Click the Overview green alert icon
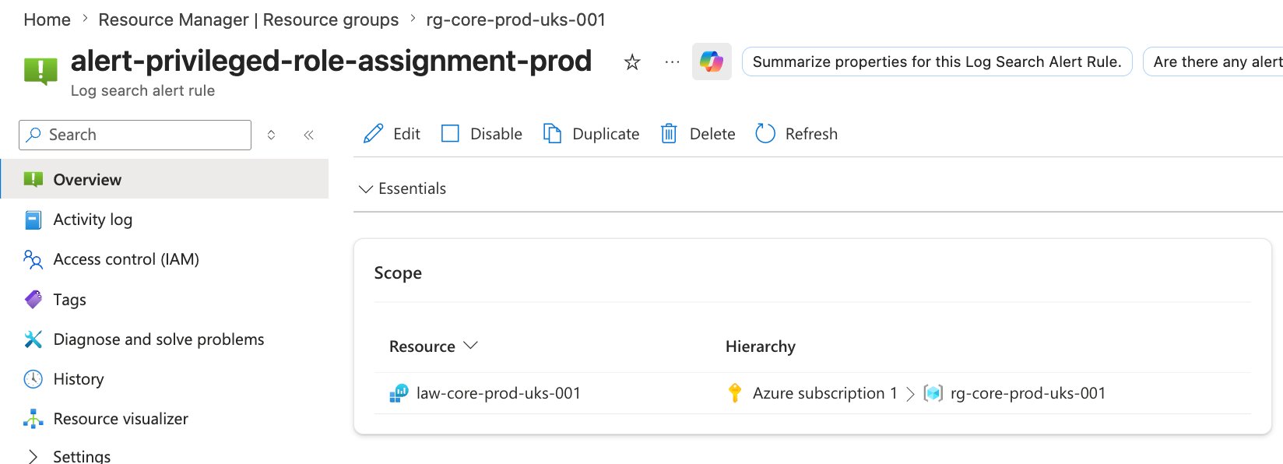Viewport: 1283px width, 464px height. coord(33,180)
